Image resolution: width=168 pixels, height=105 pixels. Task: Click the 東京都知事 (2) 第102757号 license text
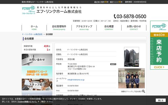pos(78,74)
